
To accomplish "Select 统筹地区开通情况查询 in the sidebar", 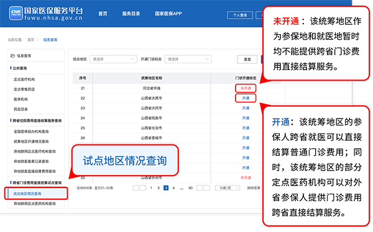I will [31, 141].
